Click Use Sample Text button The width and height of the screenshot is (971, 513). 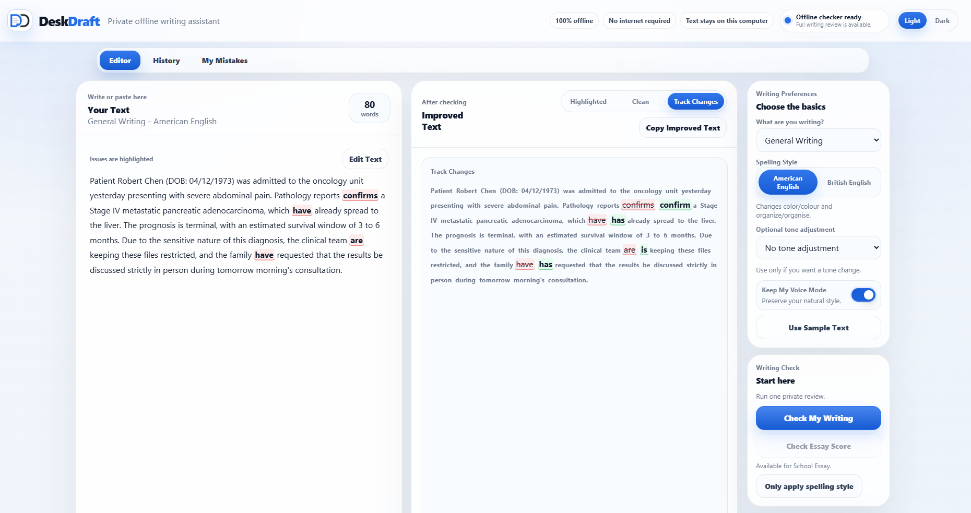click(818, 328)
